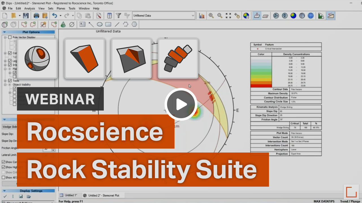Click the New file icon
Screen dimensions: 362x203
click(5, 16)
